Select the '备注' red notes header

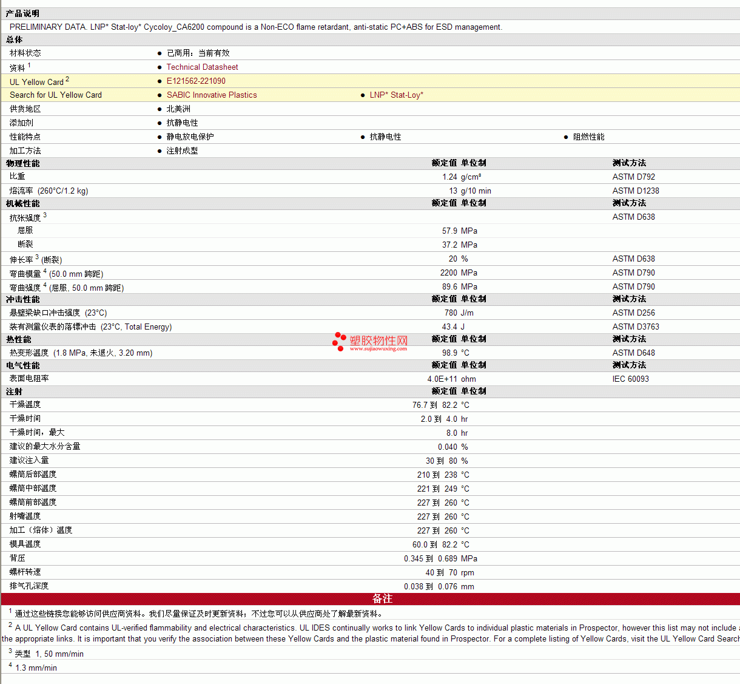tap(382, 598)
